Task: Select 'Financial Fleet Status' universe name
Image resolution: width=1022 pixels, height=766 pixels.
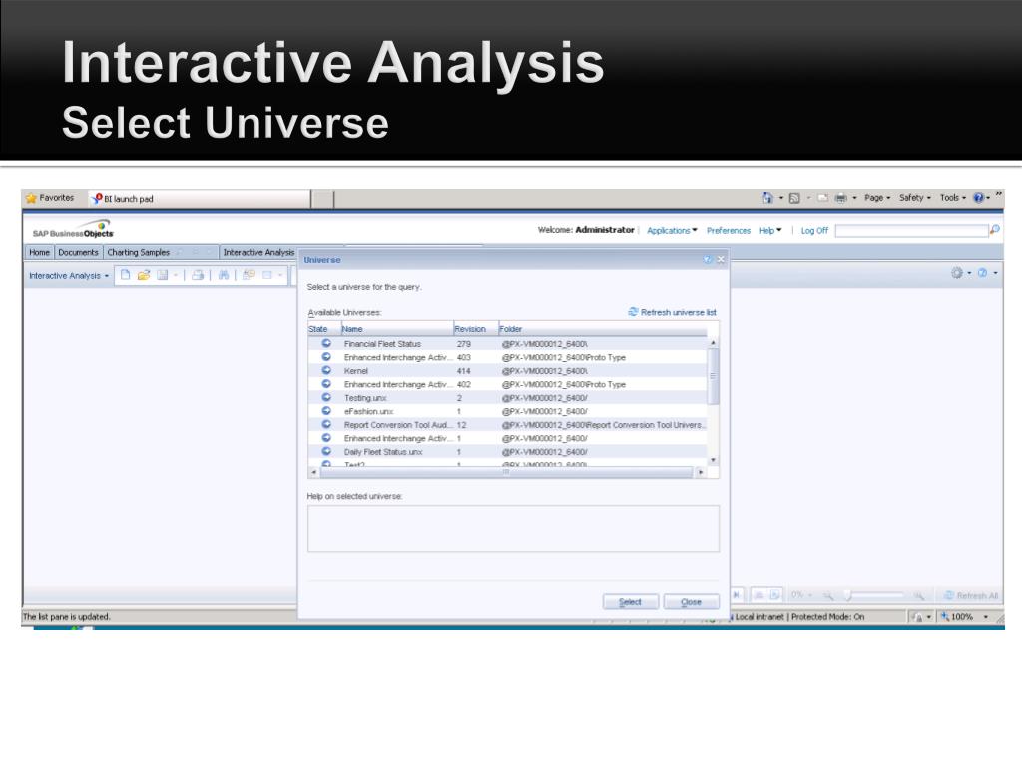Action: (x=382, y=344)
